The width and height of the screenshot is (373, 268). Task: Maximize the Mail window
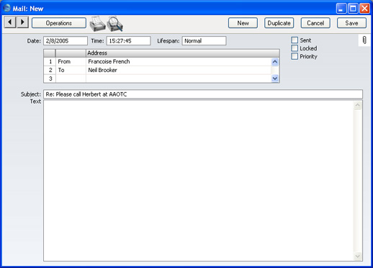pos(353,9)
